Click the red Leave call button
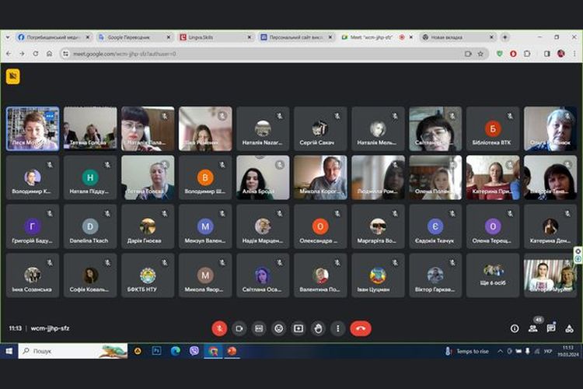Screen dimensions: 583x389 [x=361, y=328]
